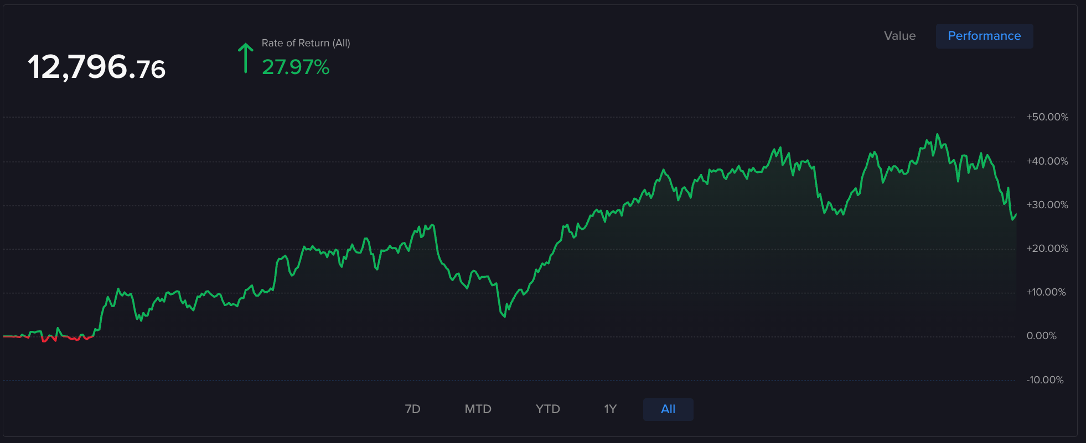Click the 27.97% rate of return value
Screen dimensions: 1086x443
296,67
